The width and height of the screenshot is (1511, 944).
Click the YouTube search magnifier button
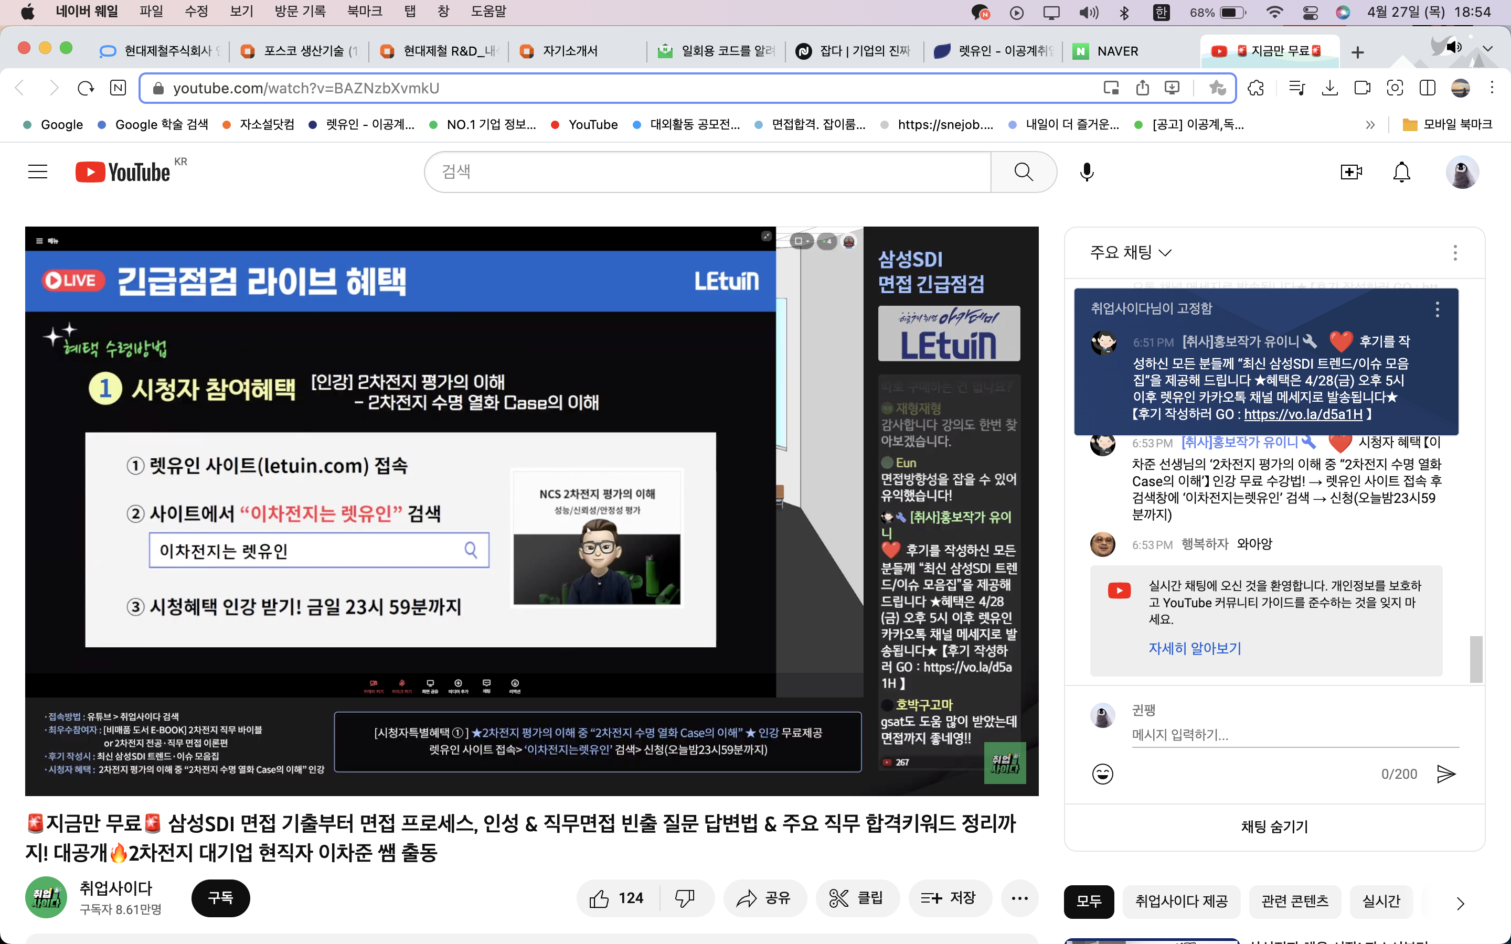[x=1024, y=171]
